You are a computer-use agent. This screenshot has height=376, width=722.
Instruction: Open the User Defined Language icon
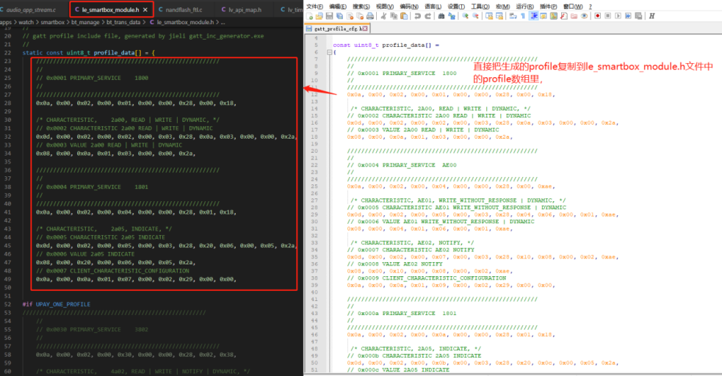[544, 16]
